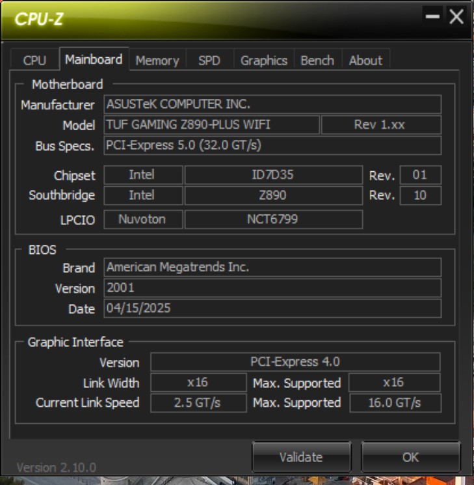Click the OK button

click(x=411, y=457)
